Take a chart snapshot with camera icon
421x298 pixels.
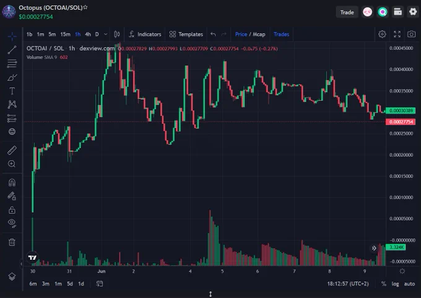tap(411, 34)
